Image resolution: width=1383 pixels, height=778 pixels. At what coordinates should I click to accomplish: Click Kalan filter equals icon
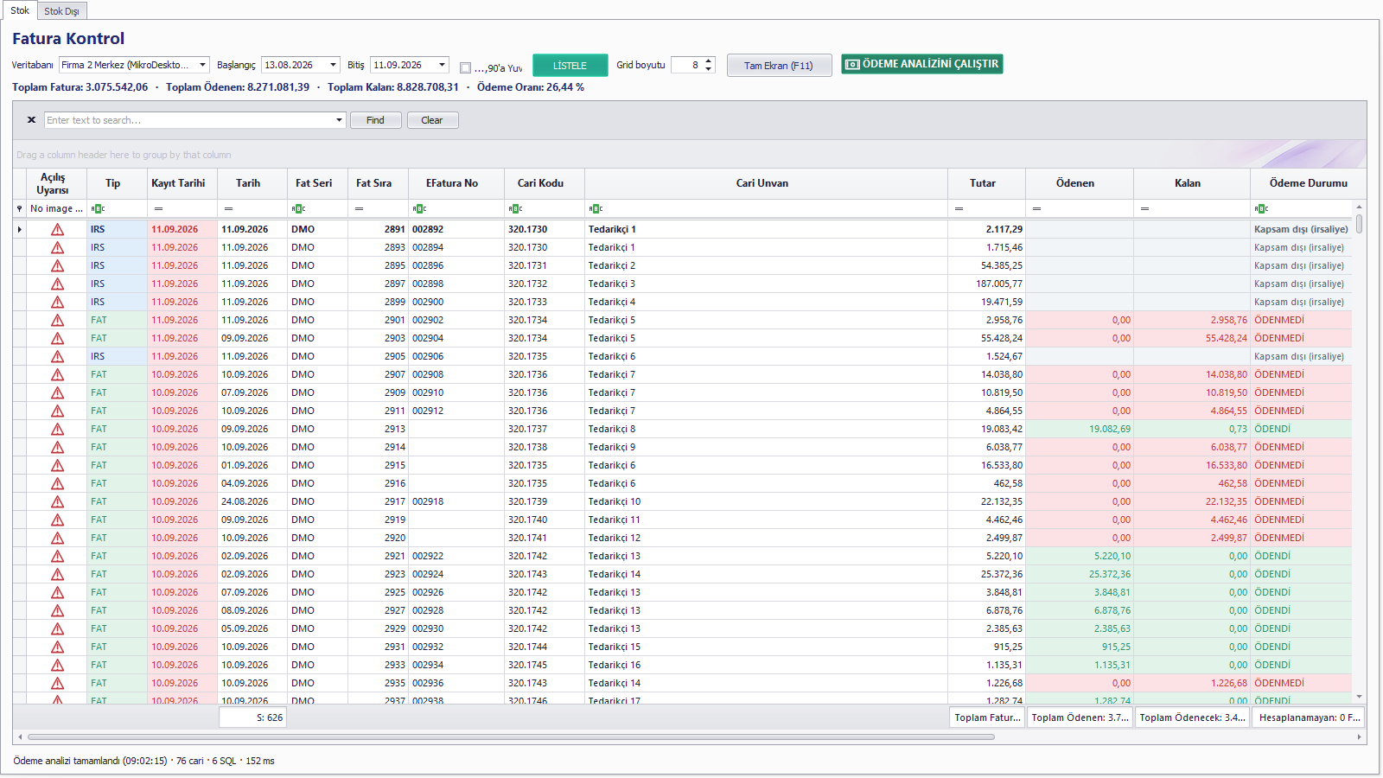[x=1144, y=208]
